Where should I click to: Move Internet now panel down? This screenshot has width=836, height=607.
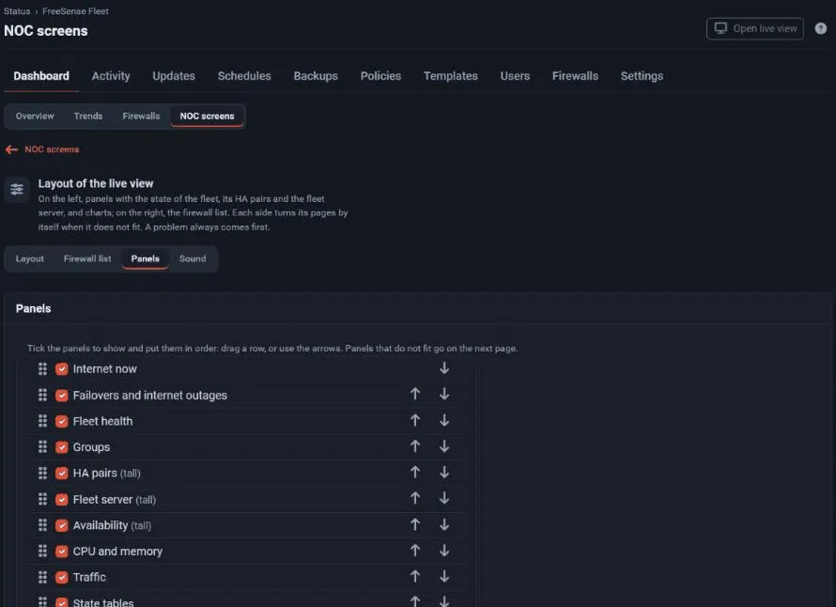click(444, 368)
